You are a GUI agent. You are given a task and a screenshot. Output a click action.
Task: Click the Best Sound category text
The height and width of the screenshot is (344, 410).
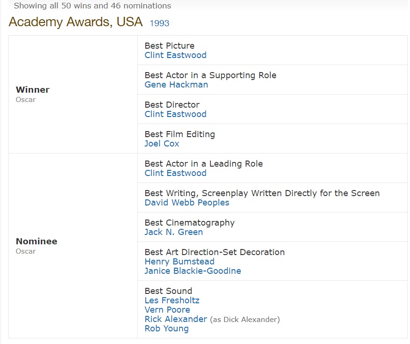(168, 291)
